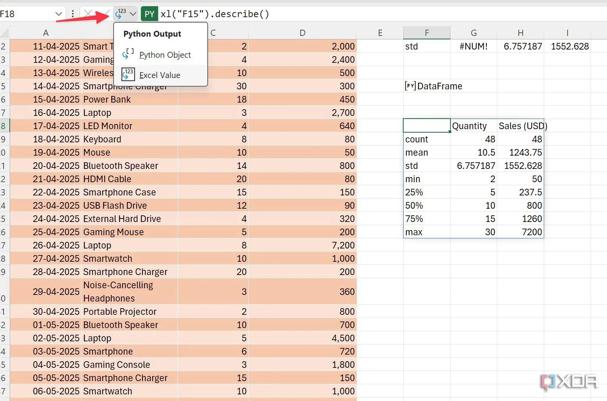607x401 pixels.
Task: Click the std value 1552.628 in column I
Action: 567,46
